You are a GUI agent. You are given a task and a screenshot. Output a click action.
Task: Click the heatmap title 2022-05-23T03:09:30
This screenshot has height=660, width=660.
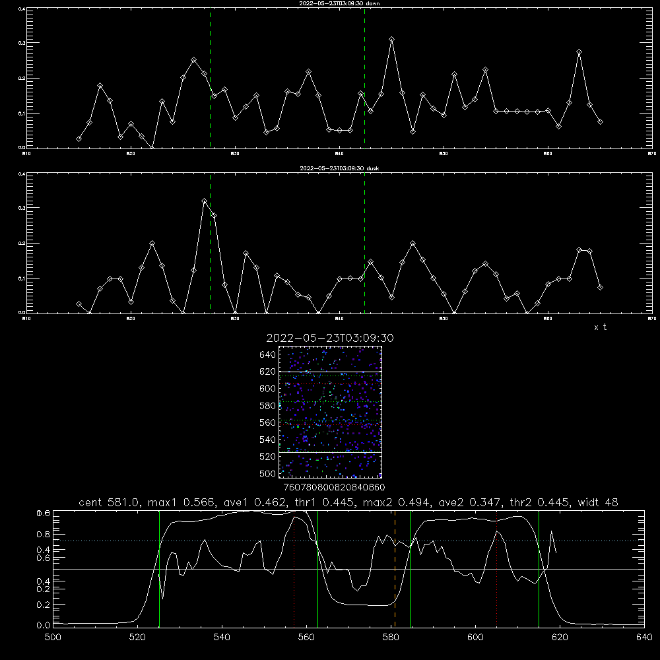(330, 338)
